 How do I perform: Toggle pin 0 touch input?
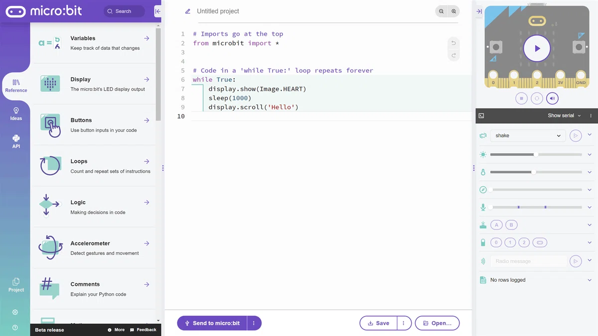tap(496, 243)
